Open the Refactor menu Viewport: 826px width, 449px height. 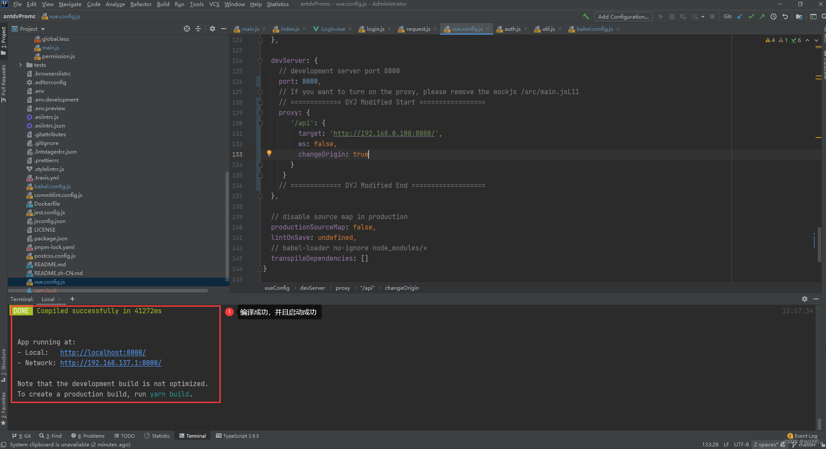[x=141, y=4]
